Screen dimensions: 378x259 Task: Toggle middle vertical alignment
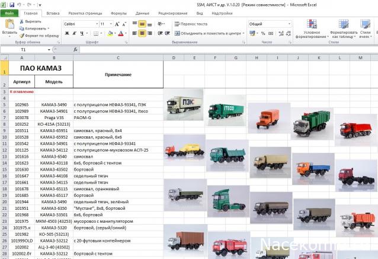coord(142,24)
